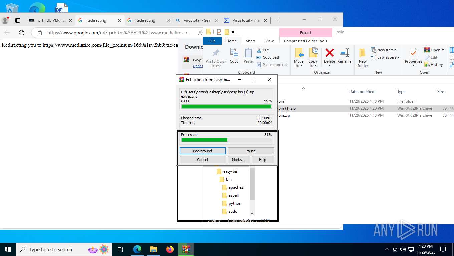Image resolution: width=454 pixels, height=256 pixels.
Task: Open the Move to dropdown
Action: 299,64
